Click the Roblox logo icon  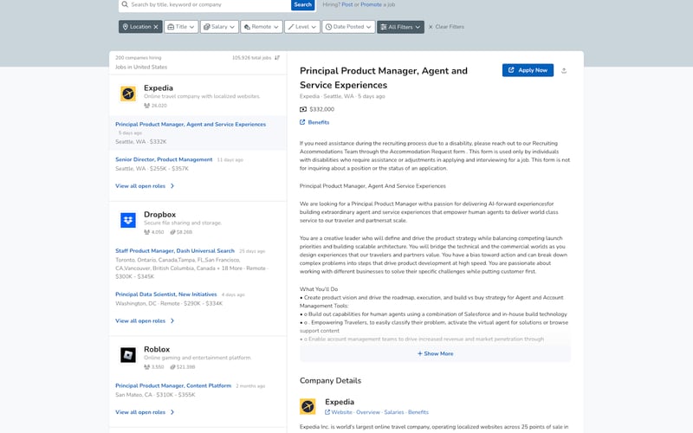128,355
